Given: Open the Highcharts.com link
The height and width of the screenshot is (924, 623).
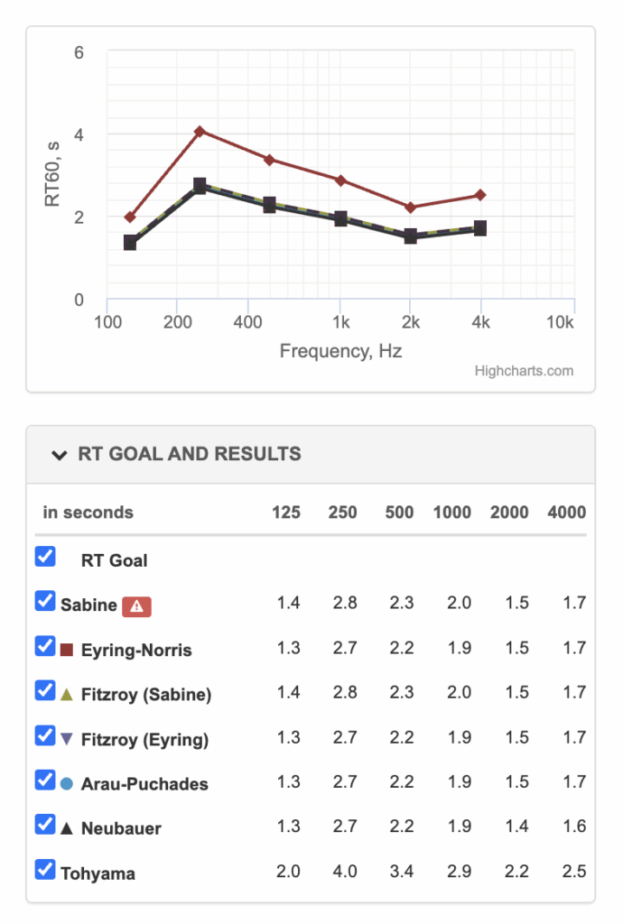Looking at the screenshot, I should (524, 371).
